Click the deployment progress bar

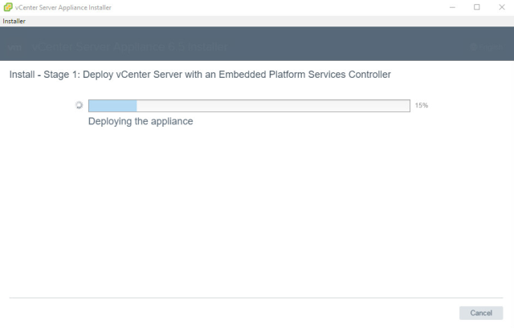point(249,106)
